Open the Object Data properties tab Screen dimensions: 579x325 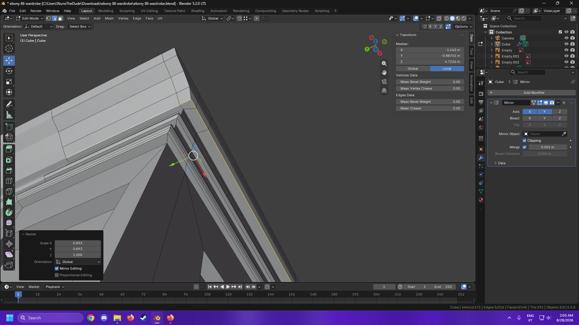click(x=481, y=191)
